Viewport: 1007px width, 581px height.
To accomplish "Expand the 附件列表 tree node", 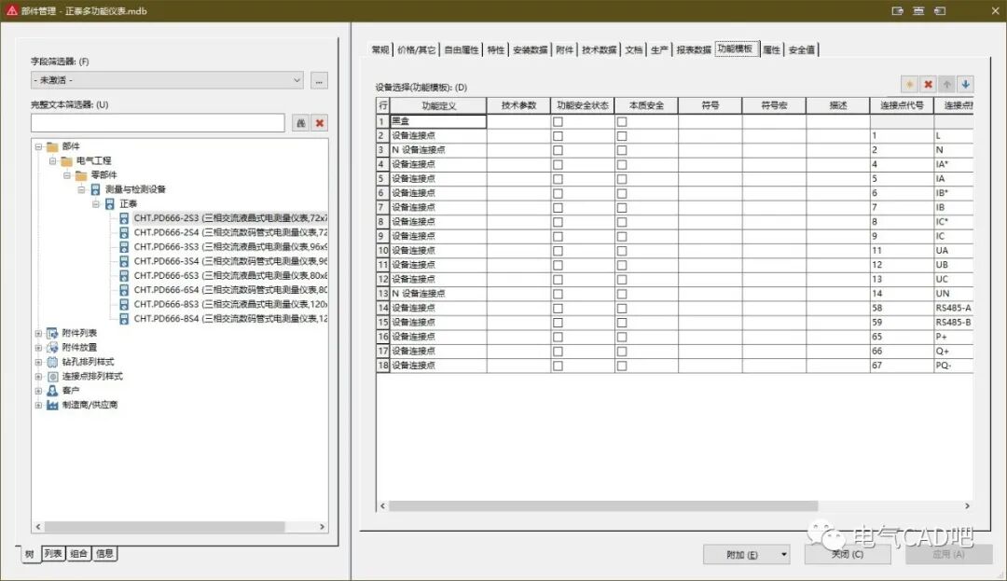I will point(38,333).
